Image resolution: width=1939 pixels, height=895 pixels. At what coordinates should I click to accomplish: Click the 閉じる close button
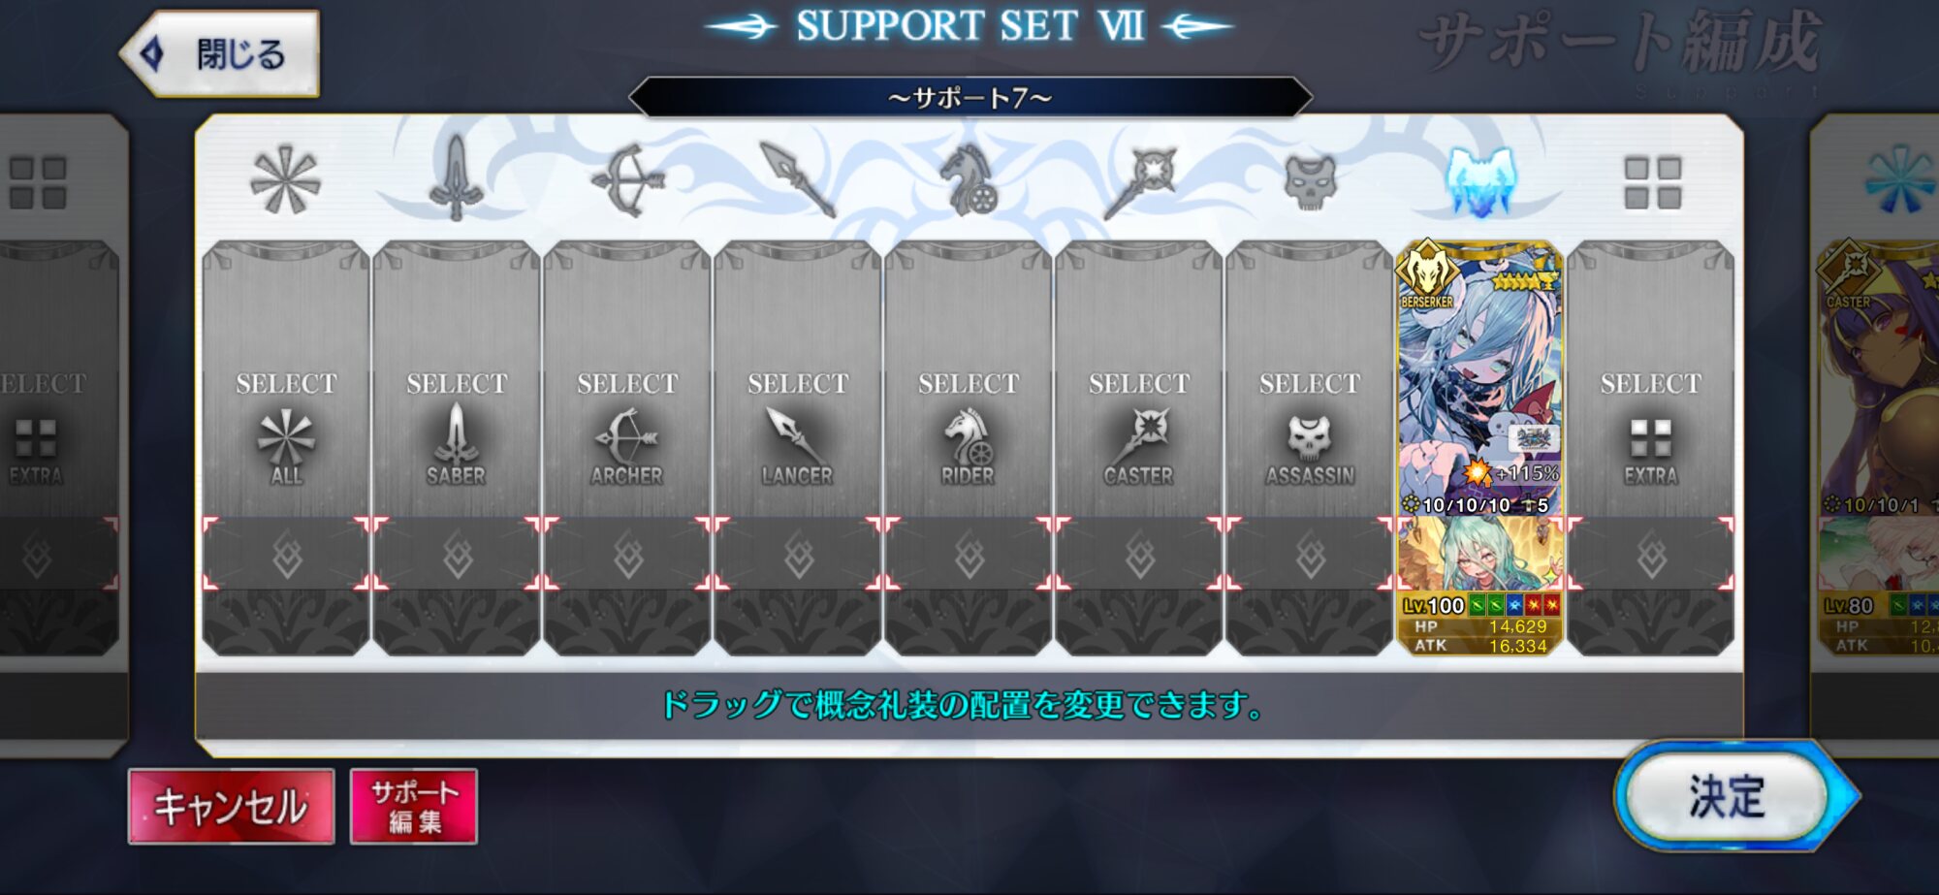click(220, 53)
